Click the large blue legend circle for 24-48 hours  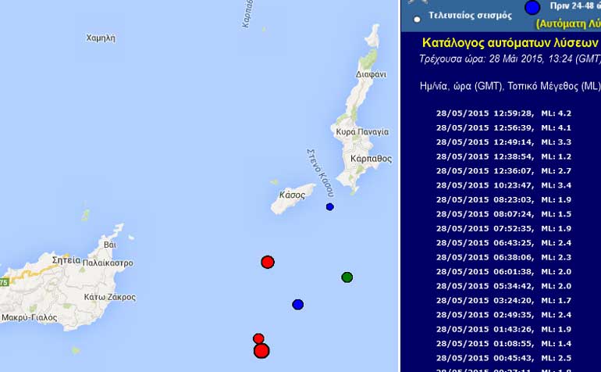coord(532,7)
